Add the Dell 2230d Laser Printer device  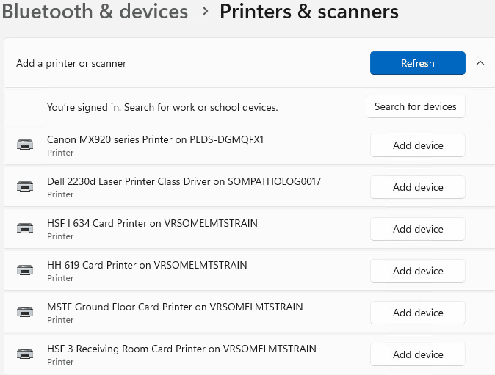coord(417,187)
